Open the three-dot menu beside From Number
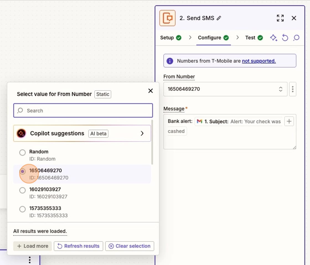Screen dimensions: 310x265 pyautogui.click(x=293, y=89)
